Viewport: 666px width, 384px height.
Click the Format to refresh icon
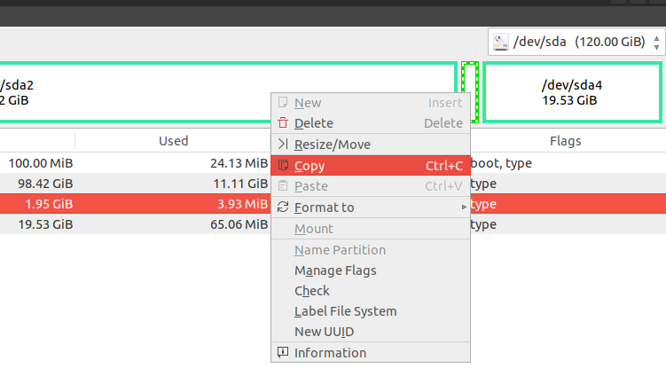point(283,207)
